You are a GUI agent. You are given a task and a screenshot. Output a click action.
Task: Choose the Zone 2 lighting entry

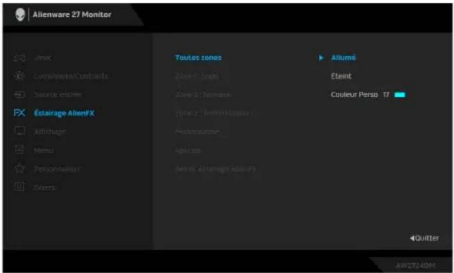click(x=203, y=95)
